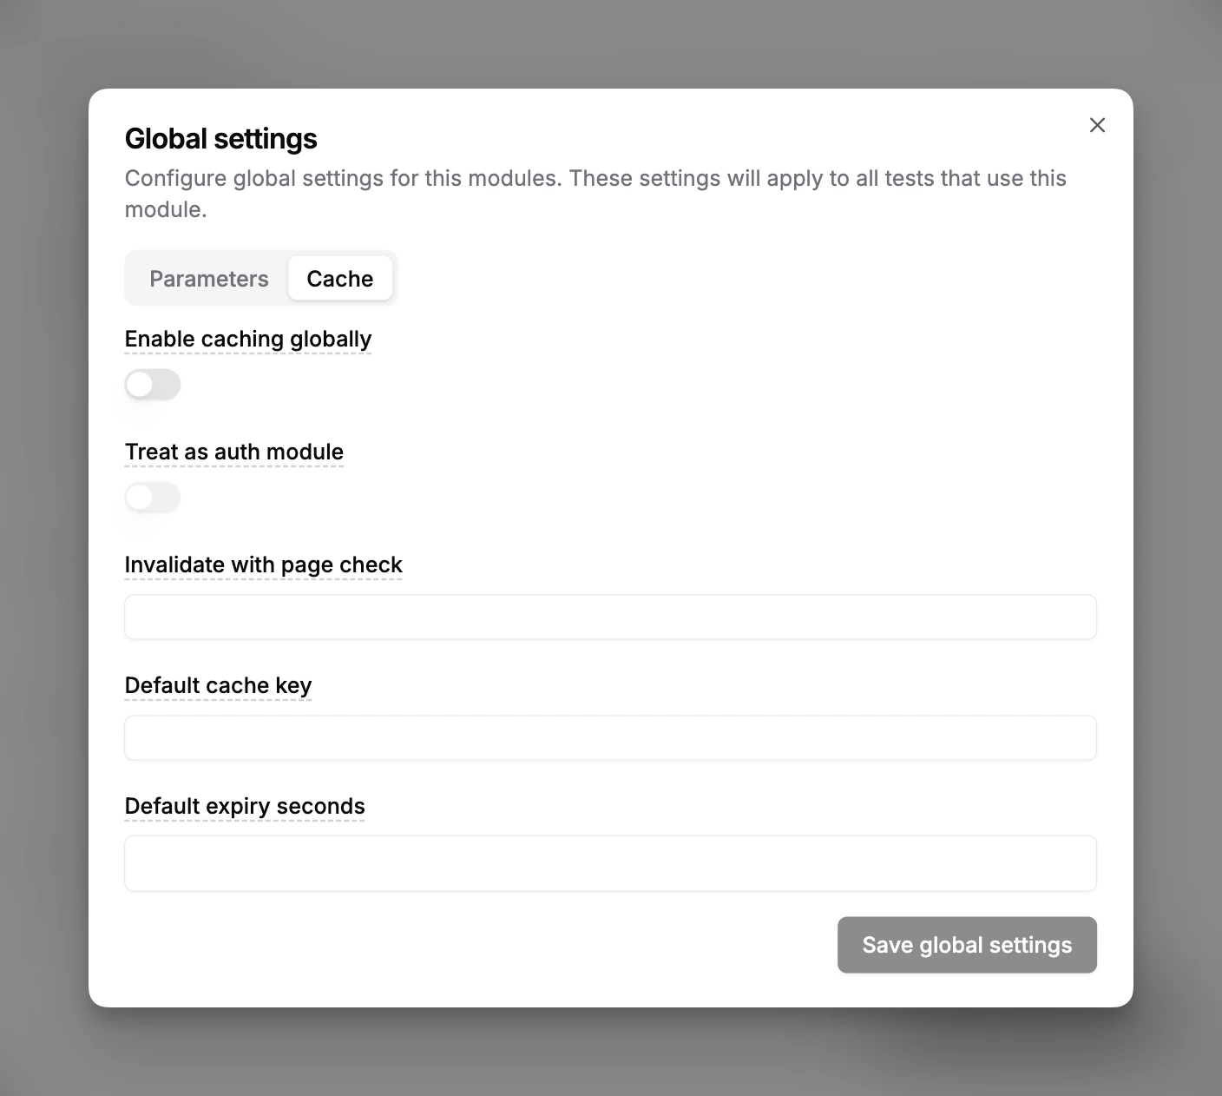The height and width of the screenshot is (1096, 1222).
Task: Select the Default expiry seconds input field
Action: coord(610,862)
